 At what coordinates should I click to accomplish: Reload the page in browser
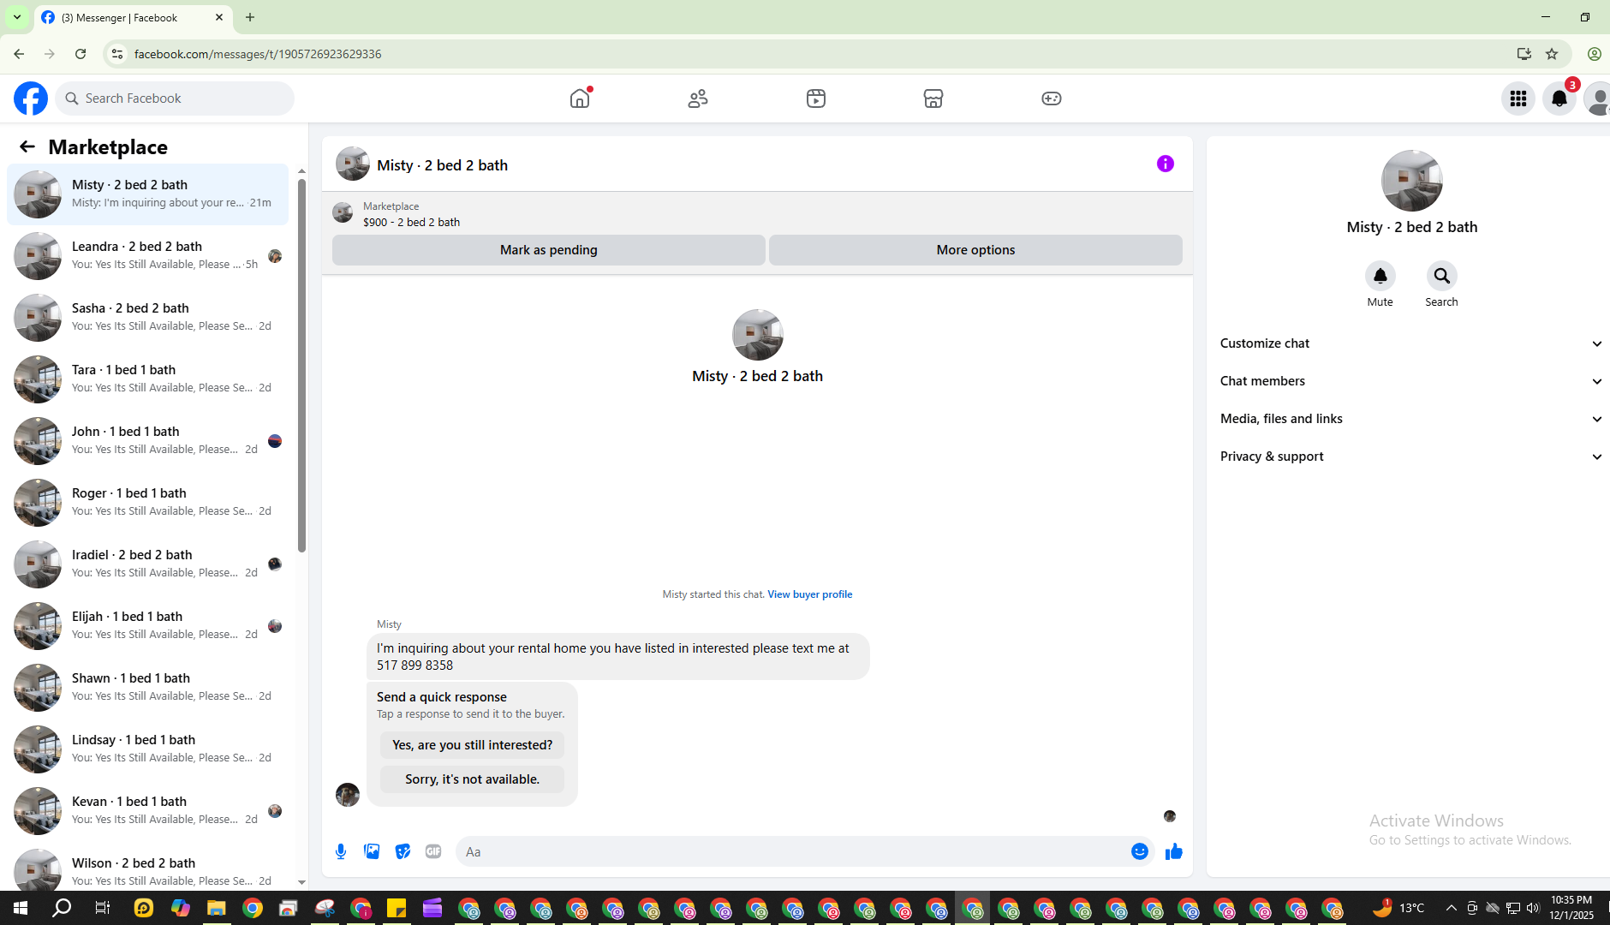click(80, 54)
